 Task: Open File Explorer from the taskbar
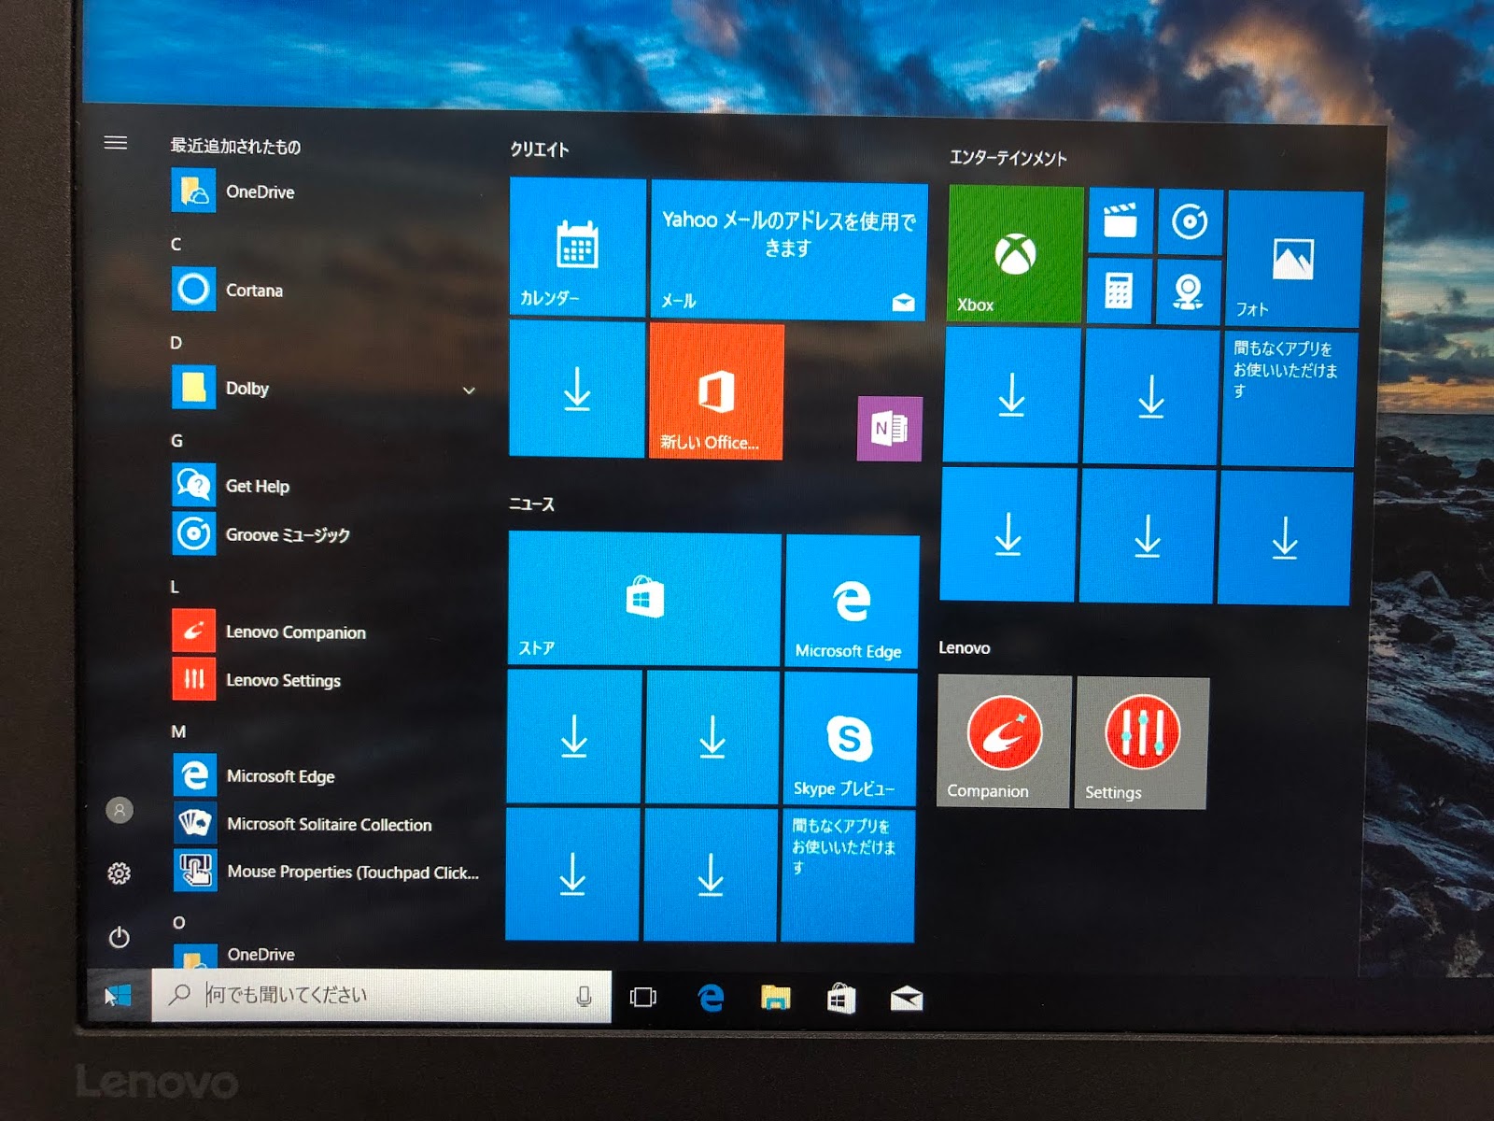(x=776, y=999)
